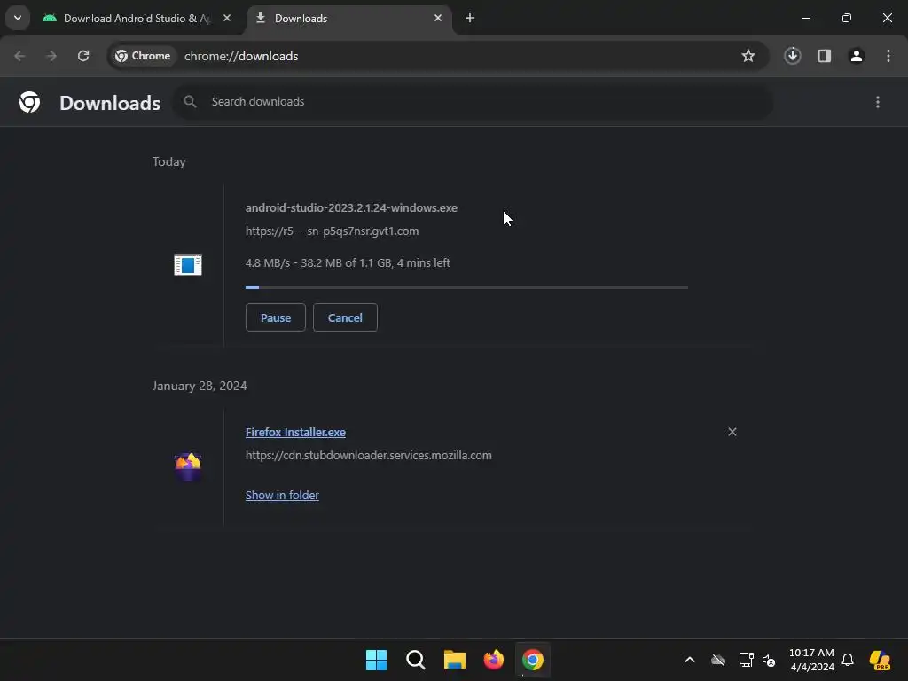This screenshot has height=681, width=908.
Task: Click the search magnifier in downloads bar
Action: (x=190, y=102)
